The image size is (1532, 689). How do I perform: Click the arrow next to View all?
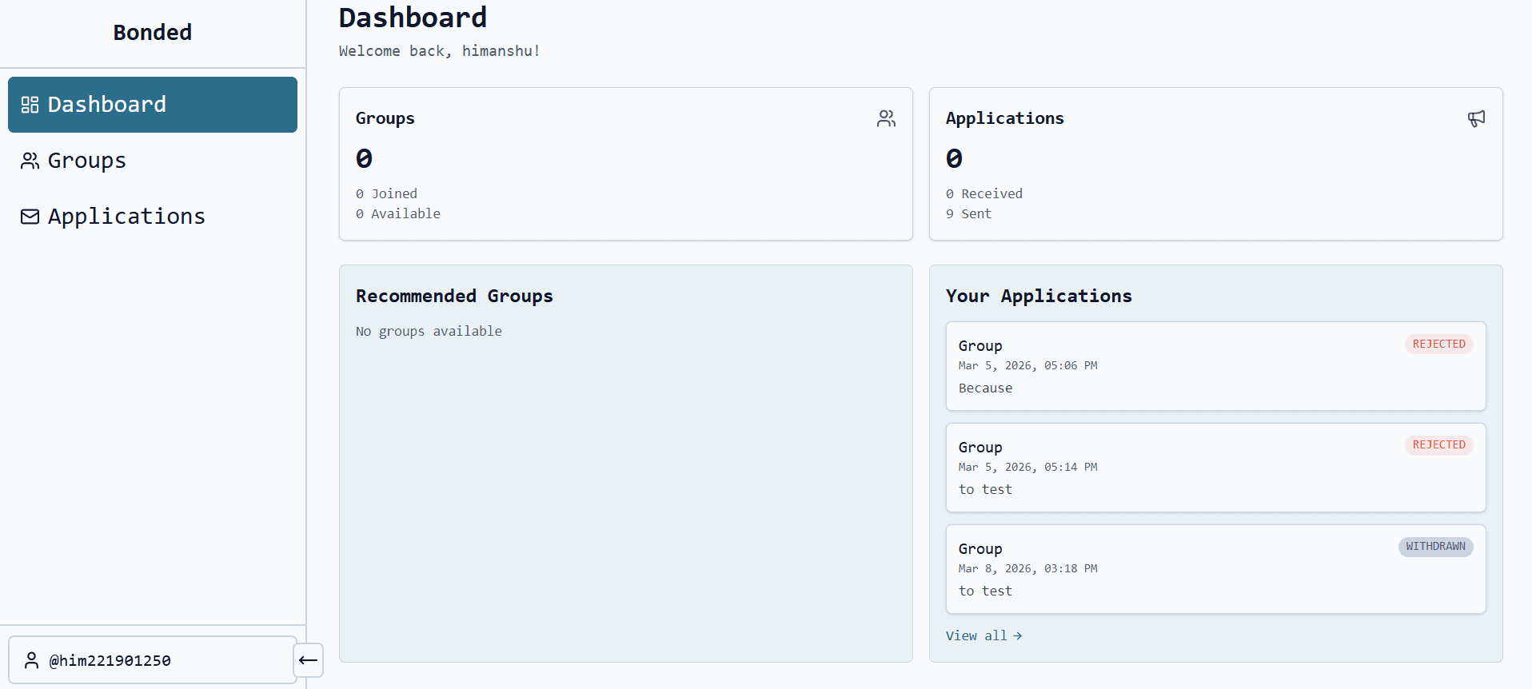pyautogui.click(x=1017, y=635)
